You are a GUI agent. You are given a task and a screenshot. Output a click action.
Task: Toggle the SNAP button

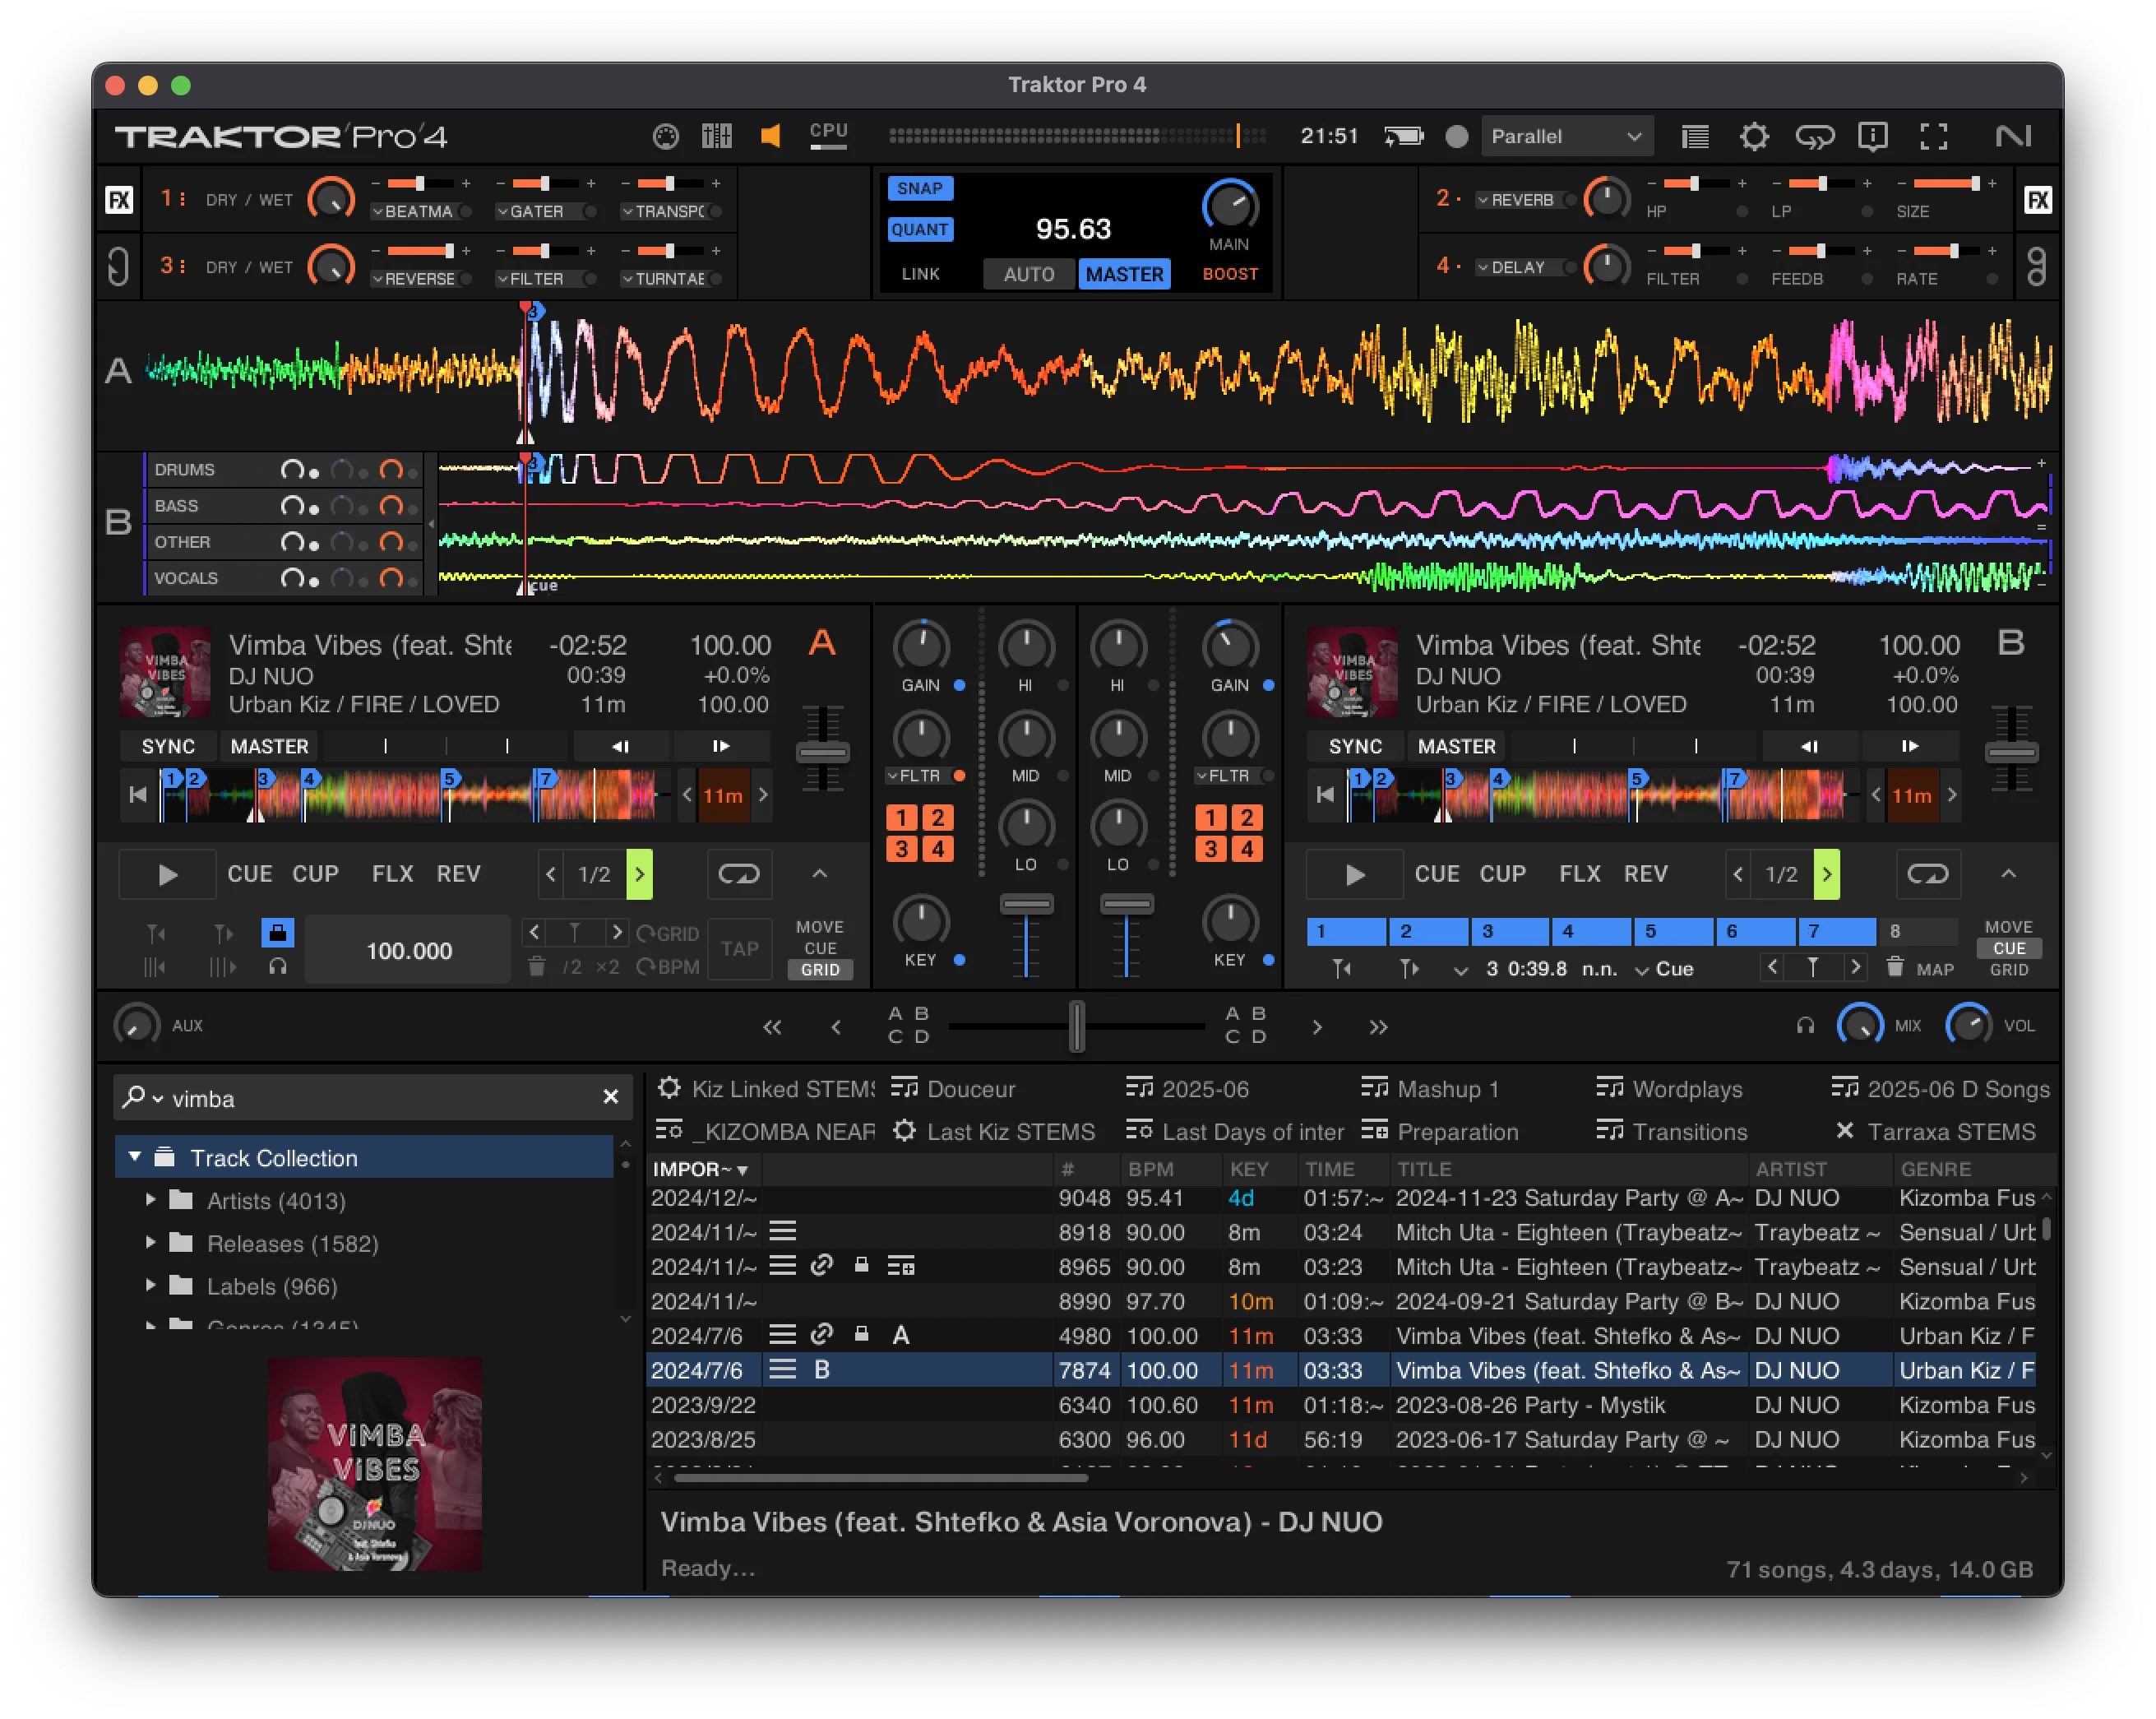(919, 188)
